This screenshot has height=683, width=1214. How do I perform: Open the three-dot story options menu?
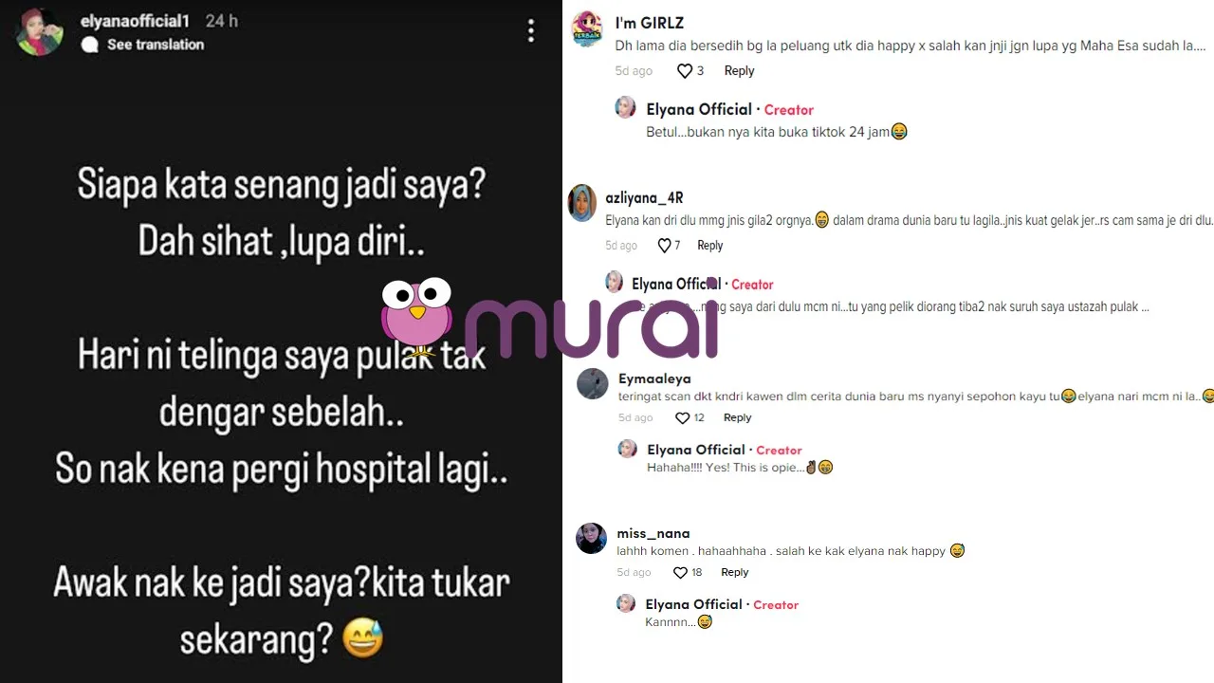531,30
